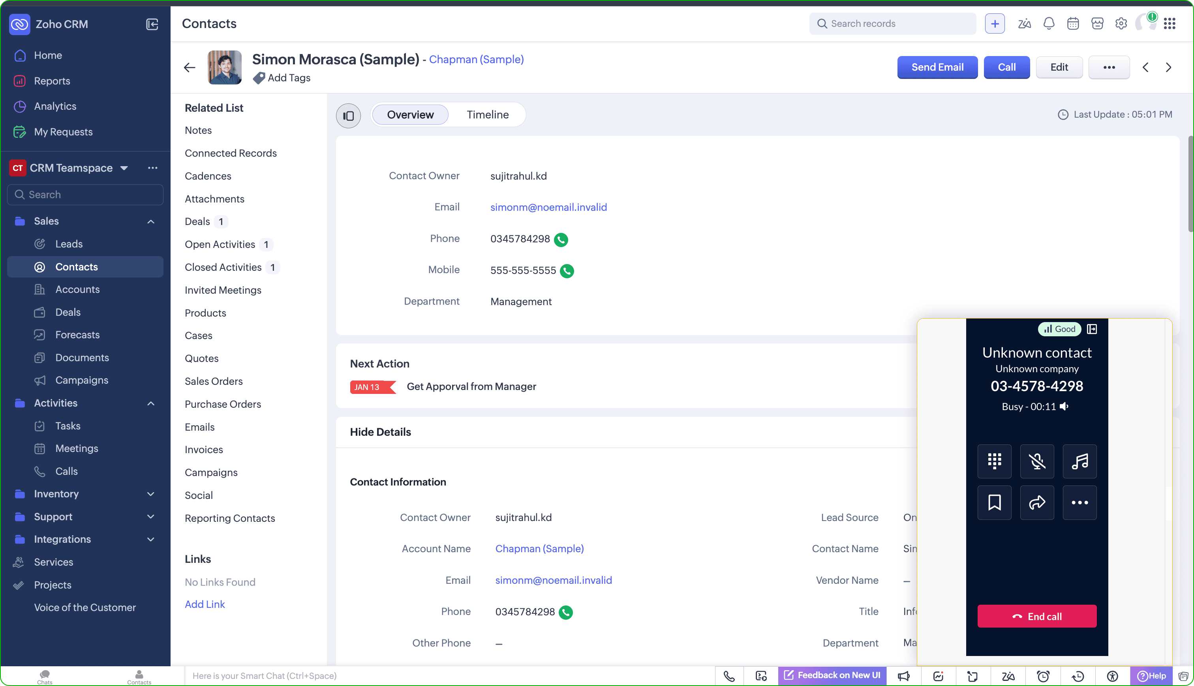Open setup gear icon
The height and width of the screenshot is (686, 1194).
click(x=1121, y=24)
